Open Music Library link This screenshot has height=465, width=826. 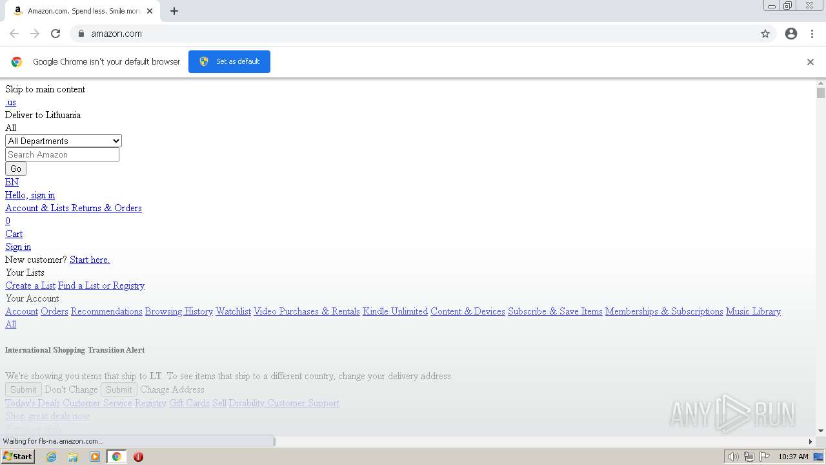753,311
